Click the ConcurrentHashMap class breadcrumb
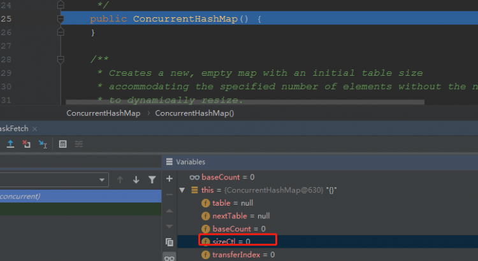The image size is (478, 261). 104,113
